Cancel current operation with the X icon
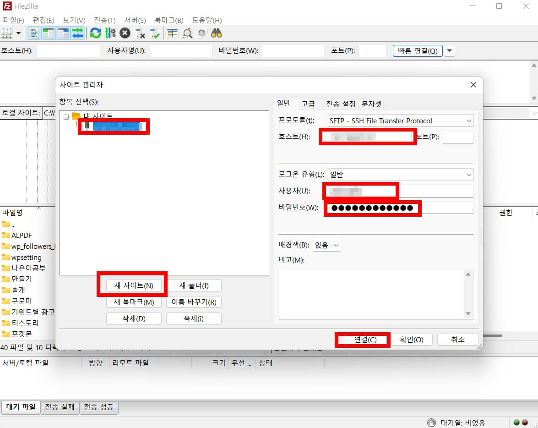The height and width of the screenshot is (428, 538). (125, 33)
